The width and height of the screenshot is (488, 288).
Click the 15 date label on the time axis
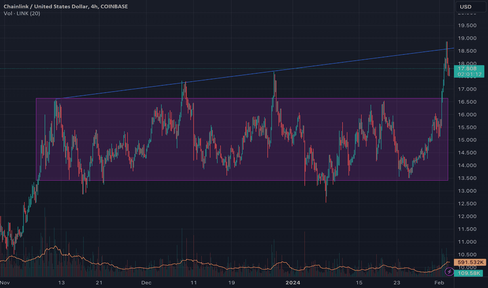point(359,283)
